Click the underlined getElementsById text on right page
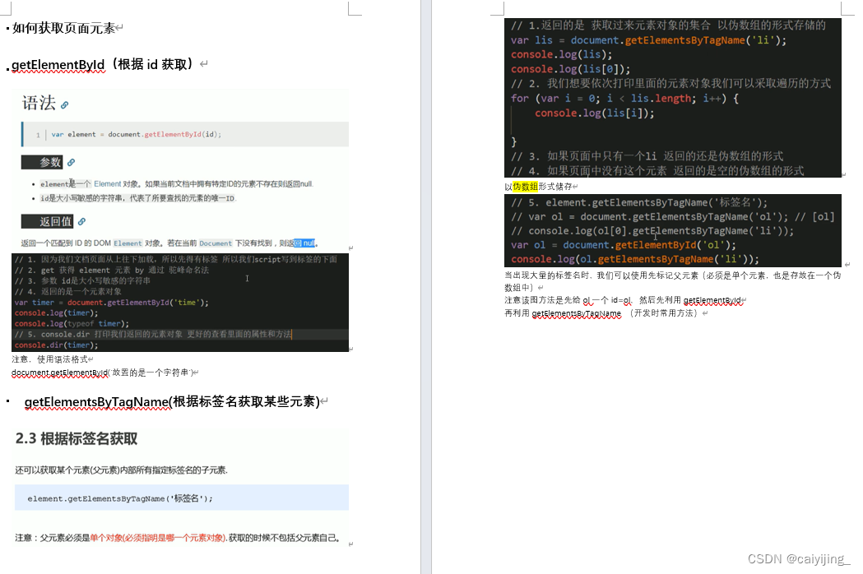The width and height of the screenshot is (863, 574). tap(714, 299)
